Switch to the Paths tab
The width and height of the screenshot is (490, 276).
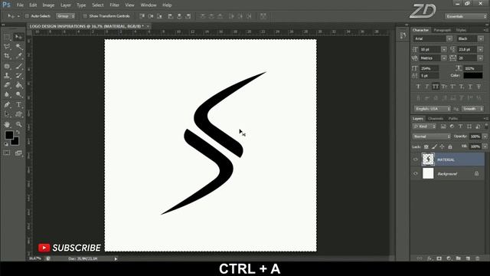pos(453,119)
